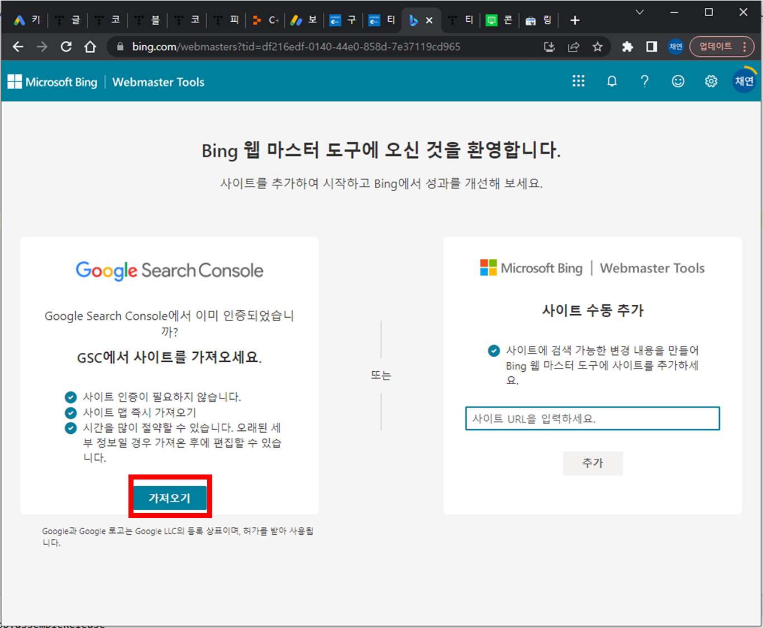Click the 사이트 인증이 필요하지 않습니다 text
This screenshot has height=628, width=763.
(x=162, y=397)
